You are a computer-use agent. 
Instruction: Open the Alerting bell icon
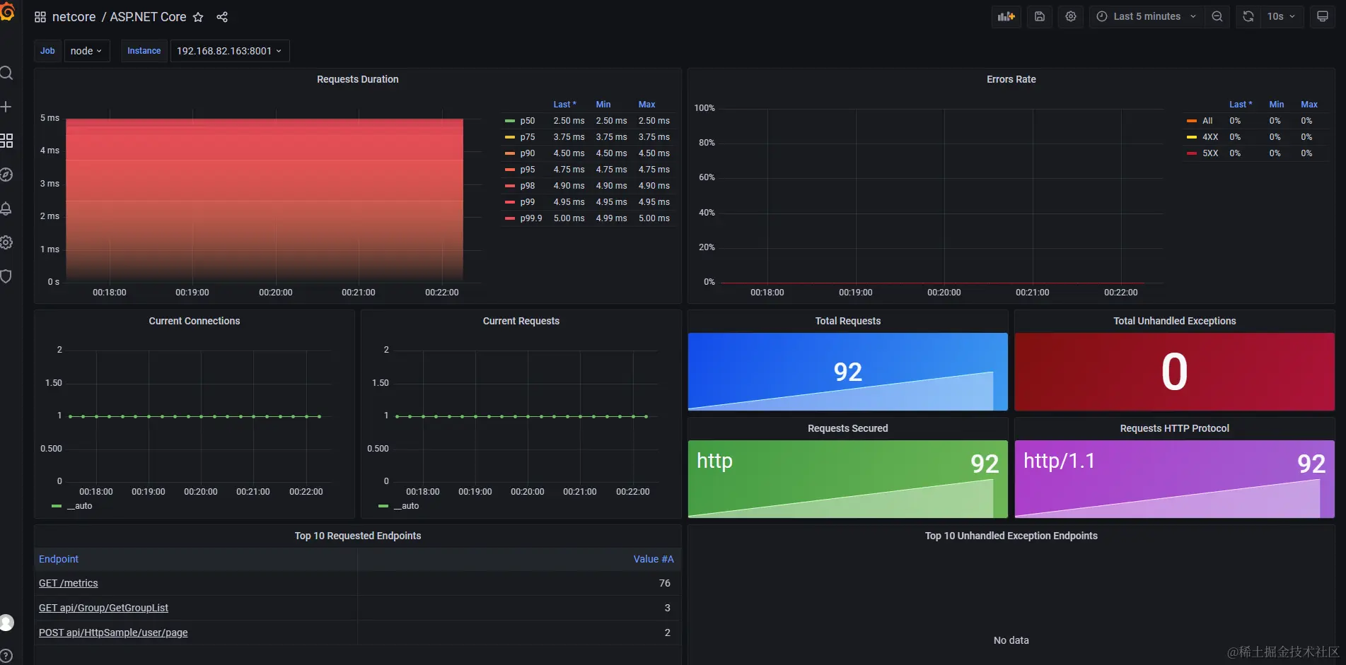tap(6, 208)
